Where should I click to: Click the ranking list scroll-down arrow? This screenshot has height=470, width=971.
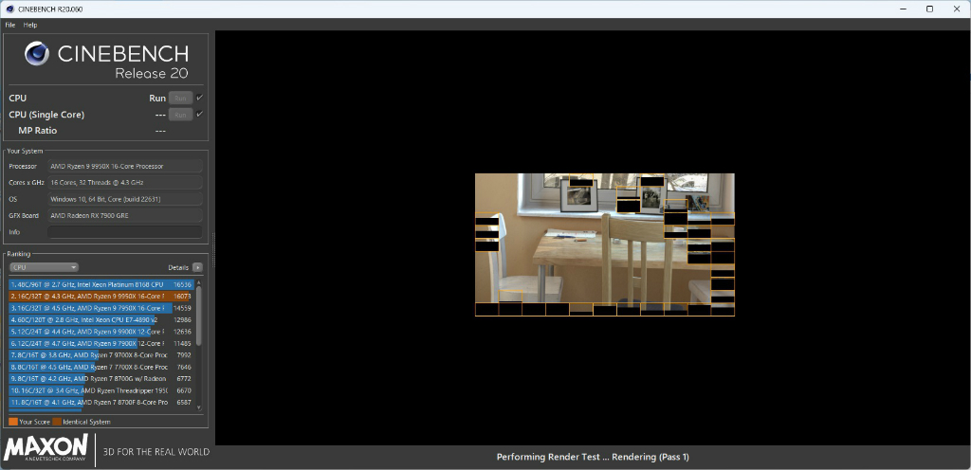pos(199,407)
